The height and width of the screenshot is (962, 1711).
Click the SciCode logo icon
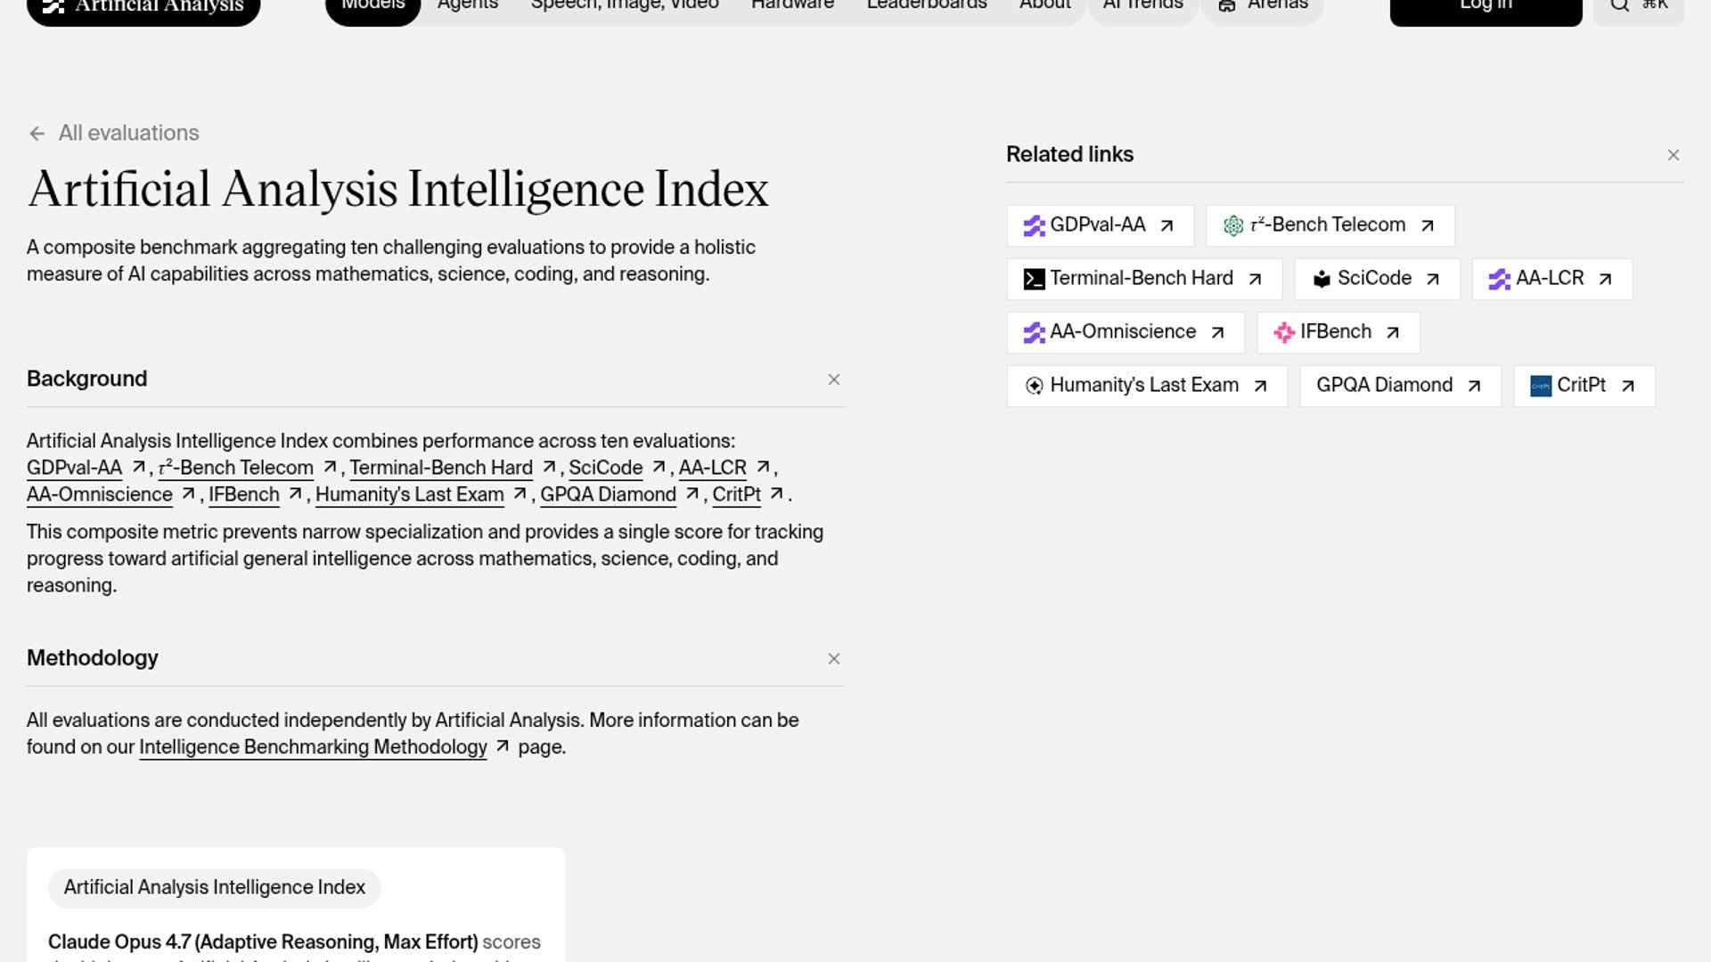pyautogui.click(x=1322, y=279)
